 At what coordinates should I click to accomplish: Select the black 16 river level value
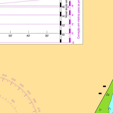(63, 7)
